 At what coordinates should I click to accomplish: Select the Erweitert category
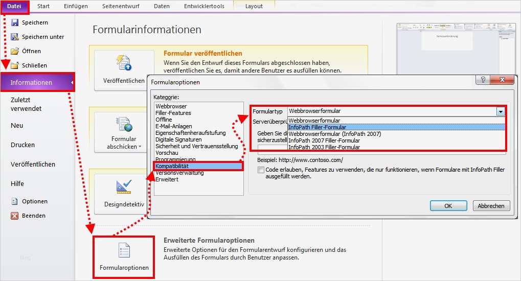click(199, 179)
